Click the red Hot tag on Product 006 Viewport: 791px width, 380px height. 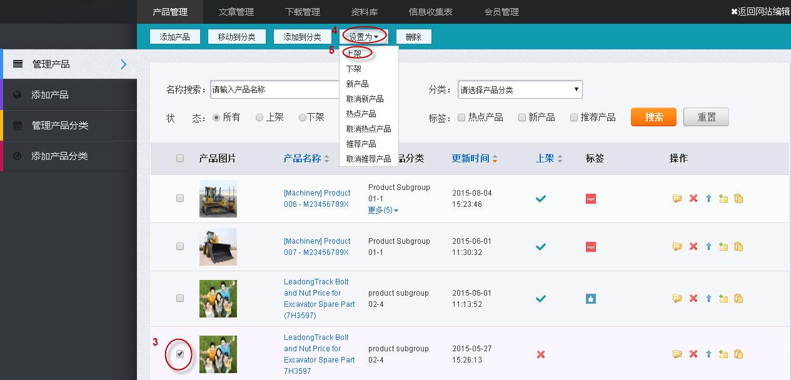coord(591,199)
